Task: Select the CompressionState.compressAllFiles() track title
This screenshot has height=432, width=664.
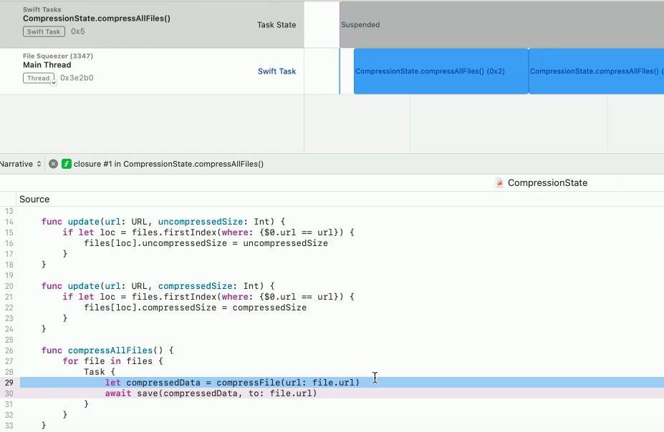Action: coord(97,19)
